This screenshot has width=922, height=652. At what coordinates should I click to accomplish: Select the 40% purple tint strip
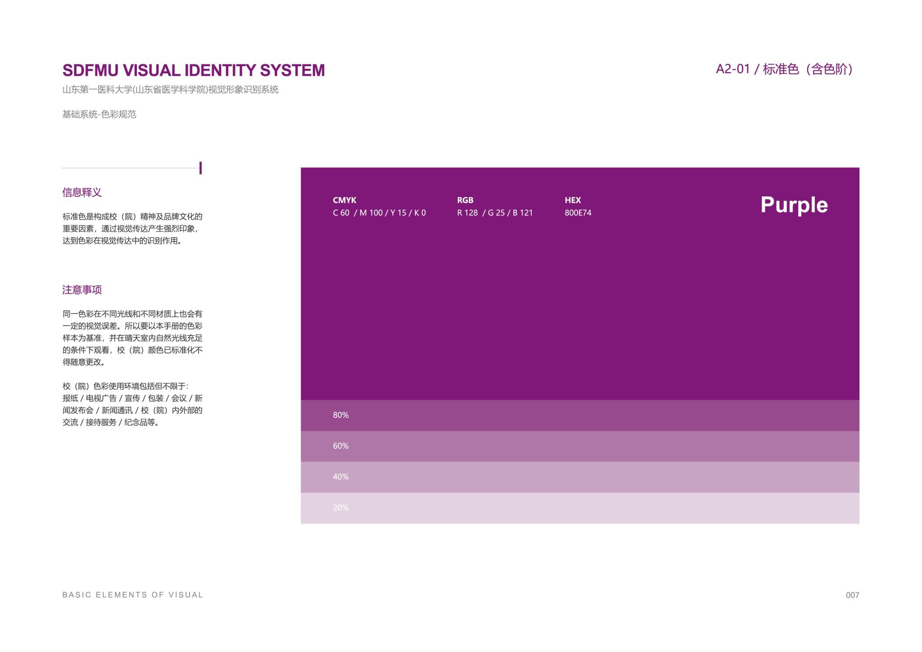(x=580, y=477)
